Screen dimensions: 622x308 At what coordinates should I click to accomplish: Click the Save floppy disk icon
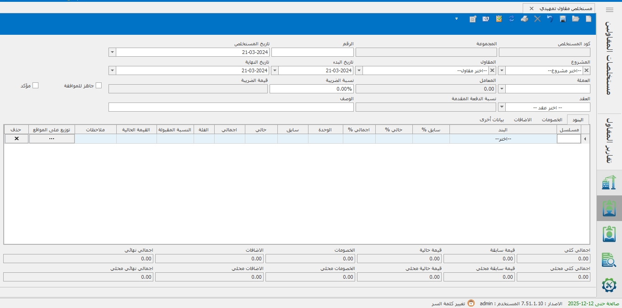[x=563, y=19]
